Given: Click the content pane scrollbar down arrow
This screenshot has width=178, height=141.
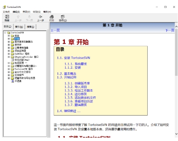Looking at the screenshot, I should (177, 134).
